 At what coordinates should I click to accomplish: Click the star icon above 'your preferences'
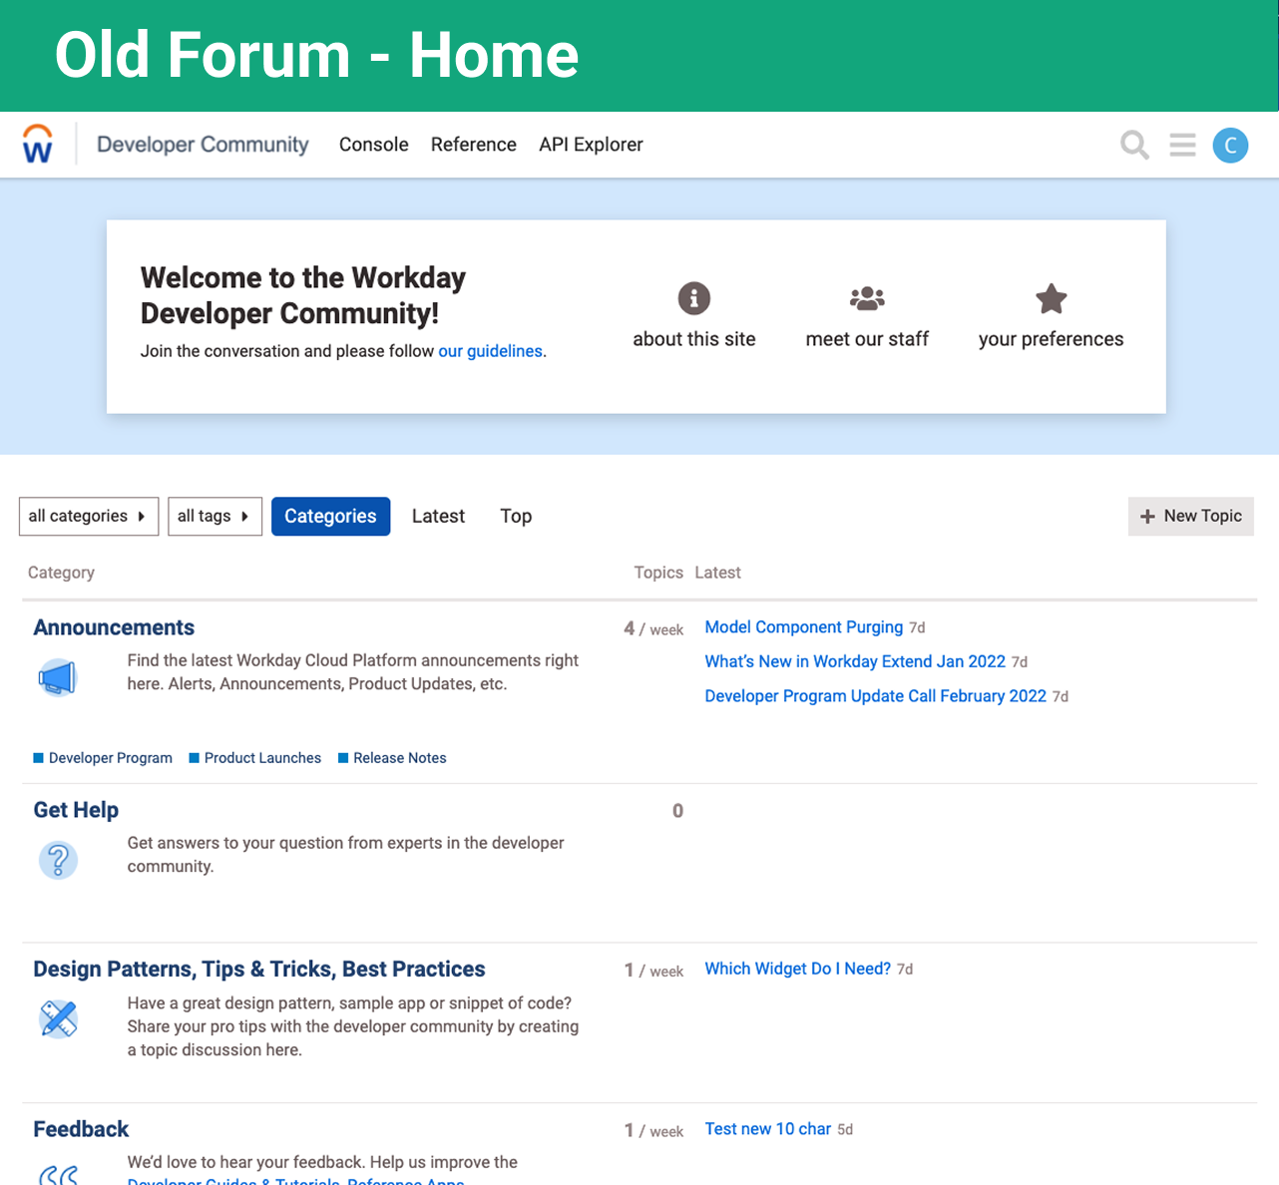[x=1052, y=298]
